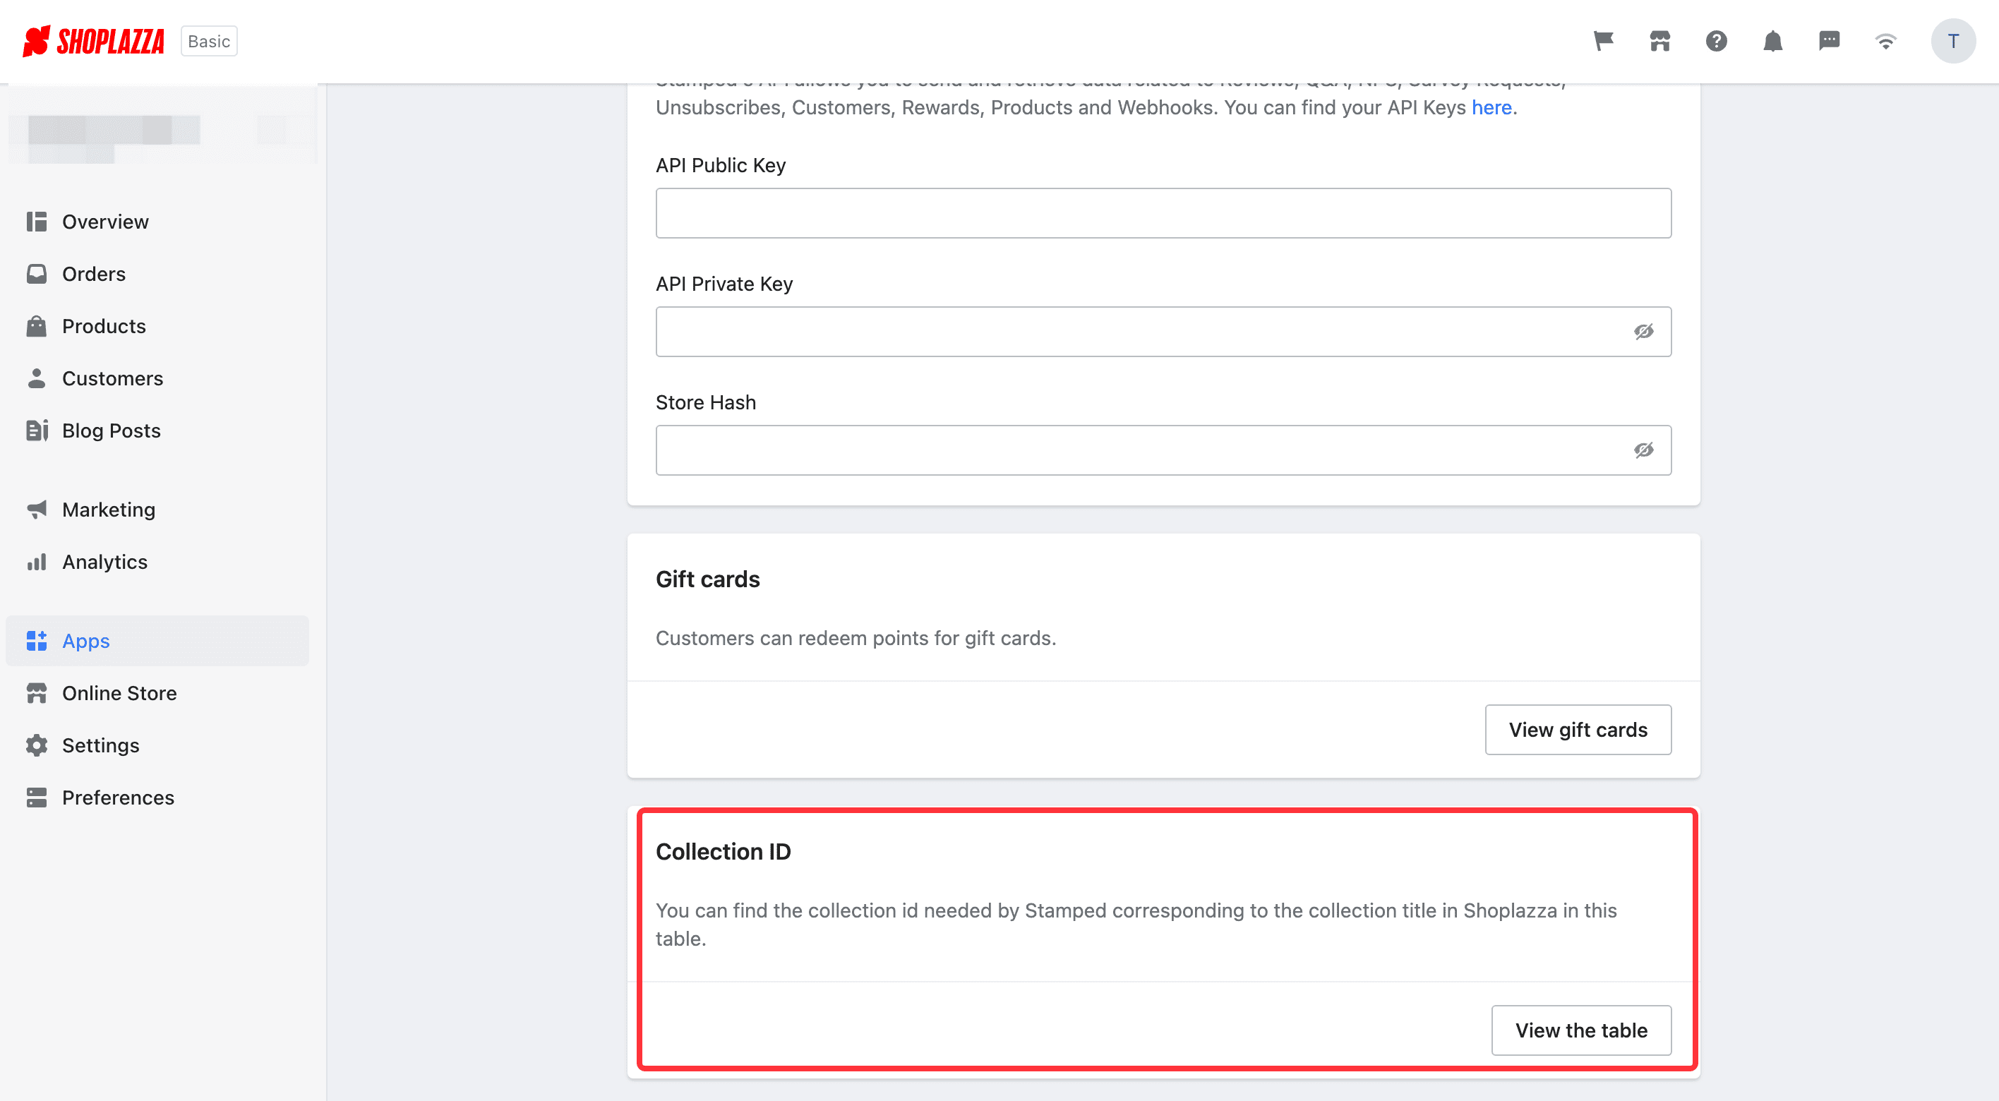Open Blog Posts in sidebar
This screenshot has width=1999, height=1101.
[157, 431]
